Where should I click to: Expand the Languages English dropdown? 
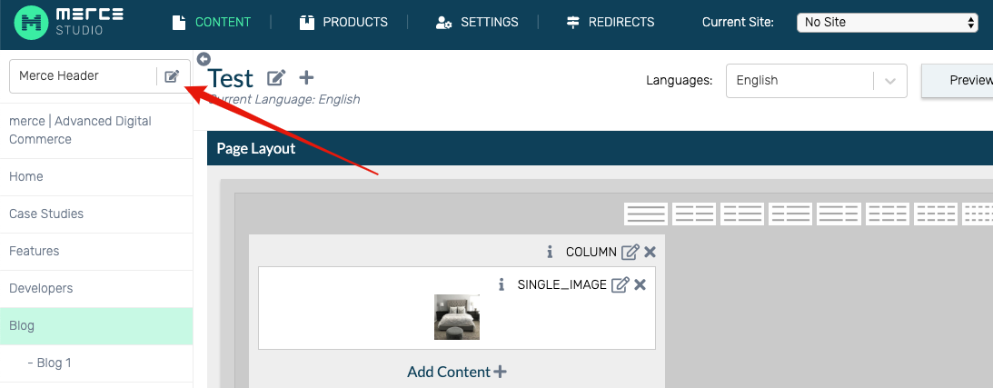pos(817,81)
